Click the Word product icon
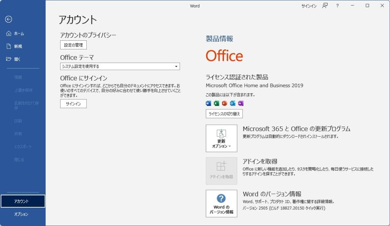The width and height of the screenshot is (390, 226). pyautogui.click(x=208, y=103)
